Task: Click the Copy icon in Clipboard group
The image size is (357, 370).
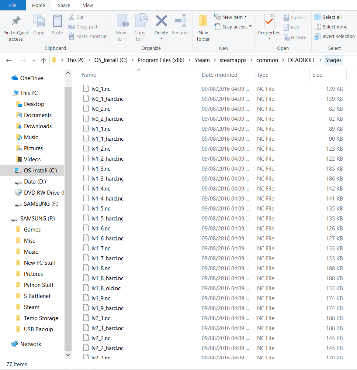Action: [39, 21]
